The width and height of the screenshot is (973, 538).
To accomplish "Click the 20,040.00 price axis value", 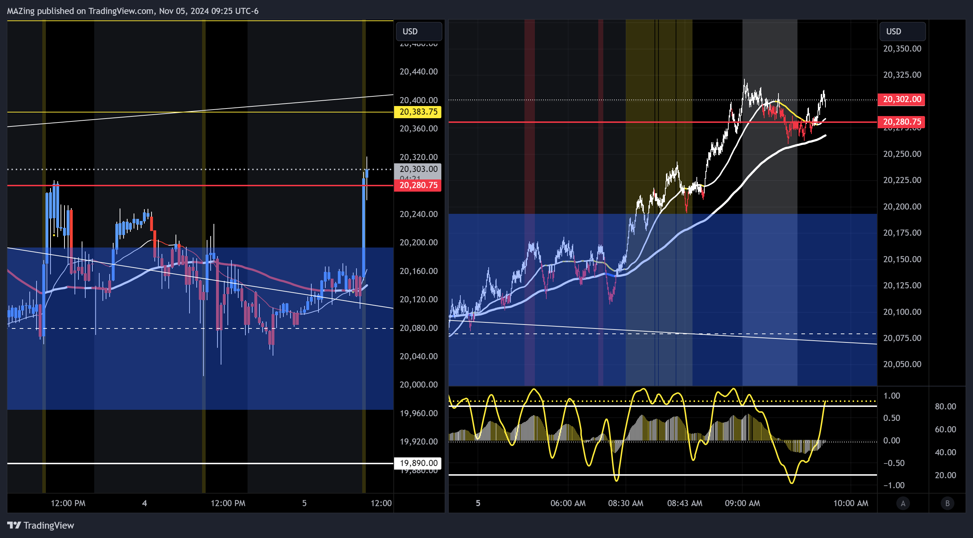I will pyautogui.click(x=418, y=356).
